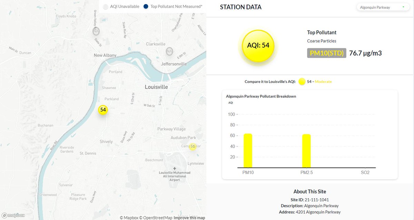Click the airport icon on the map
This screenshot has height=220, width=414.
[175, 169]
